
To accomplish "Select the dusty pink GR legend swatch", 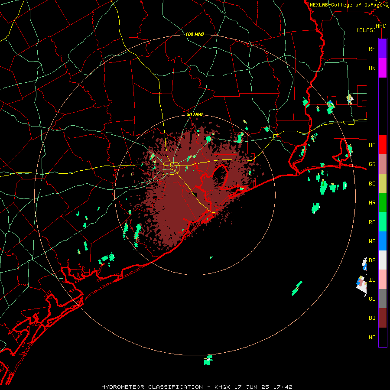I will (x=383, y=164).
